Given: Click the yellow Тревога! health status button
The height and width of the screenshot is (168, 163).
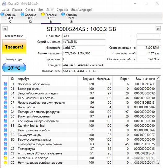Looking at the screenshot, I should (14, 47).
